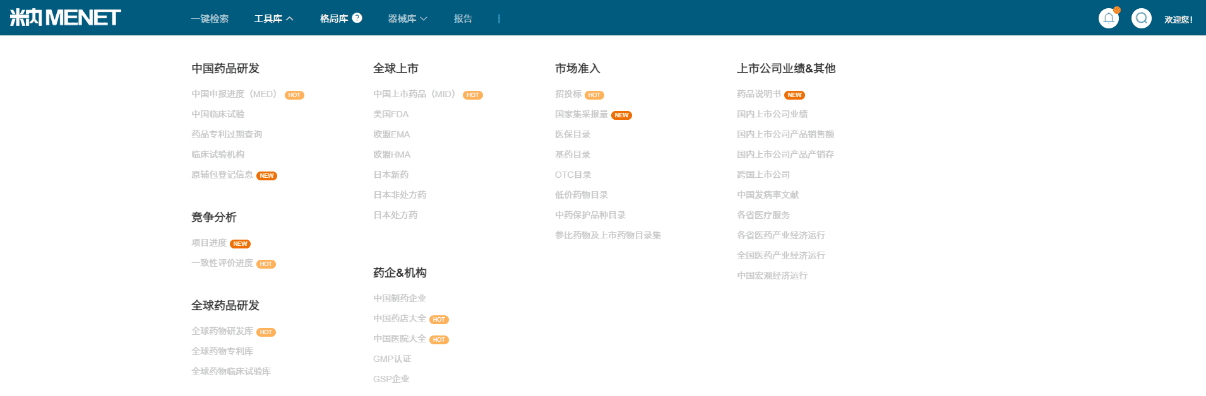The image size is (1206, 396).
Task: Open 中国临床试验
Action: coord(218,114)
